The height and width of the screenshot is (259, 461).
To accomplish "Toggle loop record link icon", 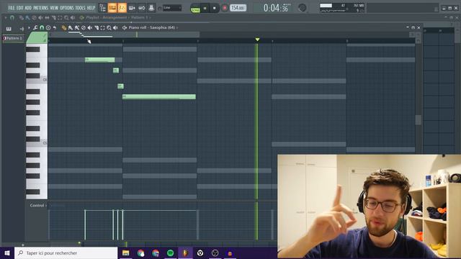I will pos(142,8).
